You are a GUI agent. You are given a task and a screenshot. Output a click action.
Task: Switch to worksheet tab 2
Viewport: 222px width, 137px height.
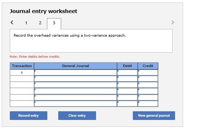pyautogui.click(x=40, y=23)
